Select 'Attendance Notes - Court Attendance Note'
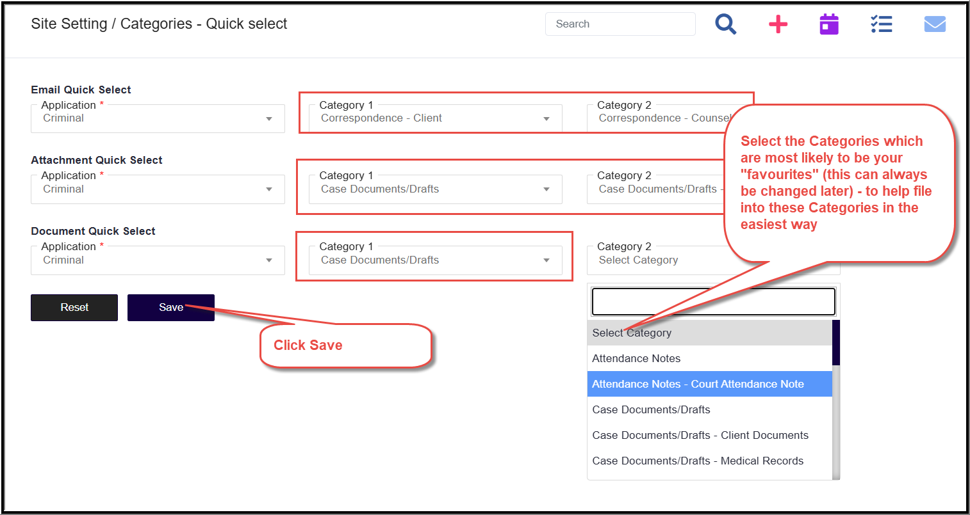This screenshot has height=515, width=970. point(709,384)
